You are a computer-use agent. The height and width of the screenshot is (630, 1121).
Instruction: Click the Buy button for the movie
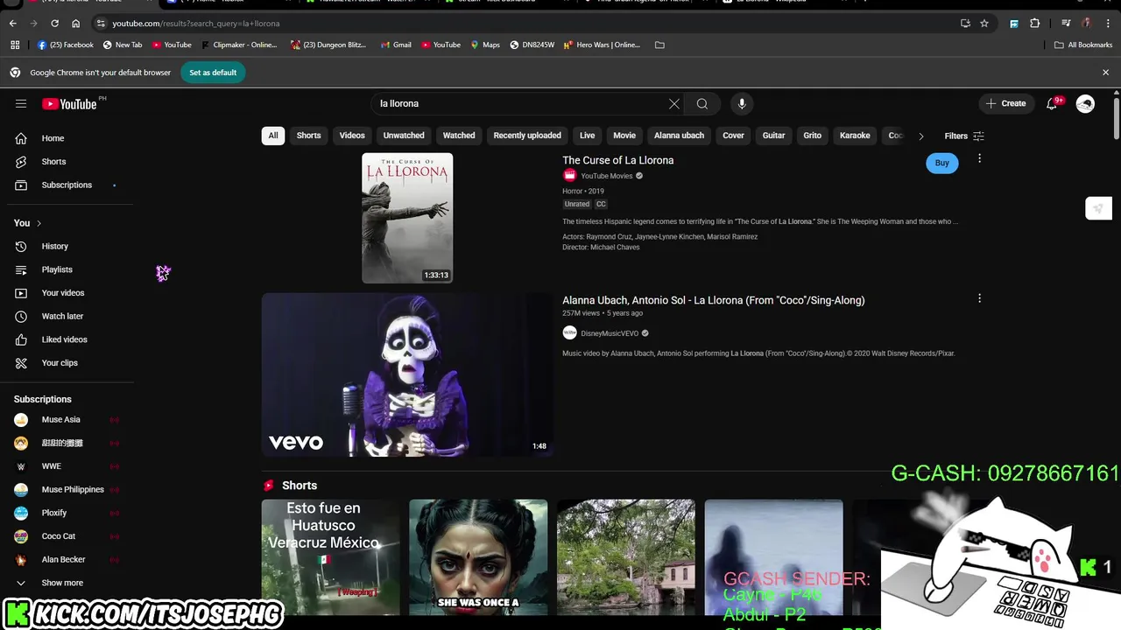click(x=941, y=163)
